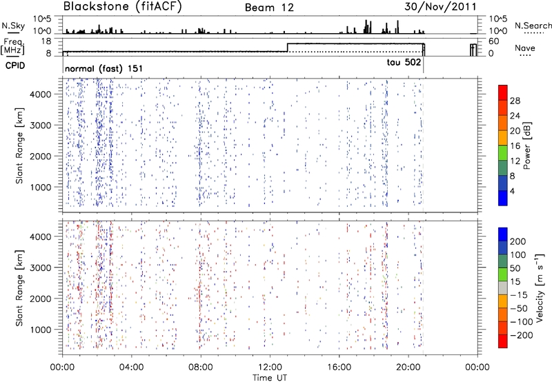Click '3000' on the velocity panel range axis

[40, 268]
